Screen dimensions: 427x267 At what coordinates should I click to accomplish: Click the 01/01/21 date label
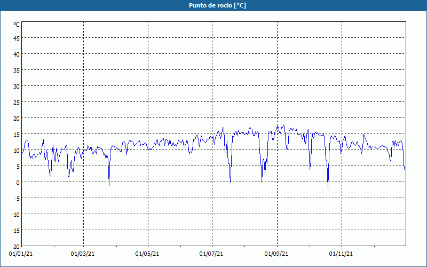(x=21, y=254)
